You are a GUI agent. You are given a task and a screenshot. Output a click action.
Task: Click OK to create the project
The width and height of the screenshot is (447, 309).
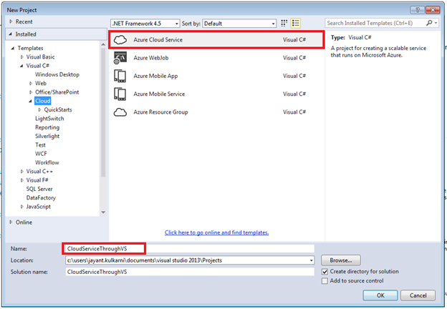tap(380, 295)
